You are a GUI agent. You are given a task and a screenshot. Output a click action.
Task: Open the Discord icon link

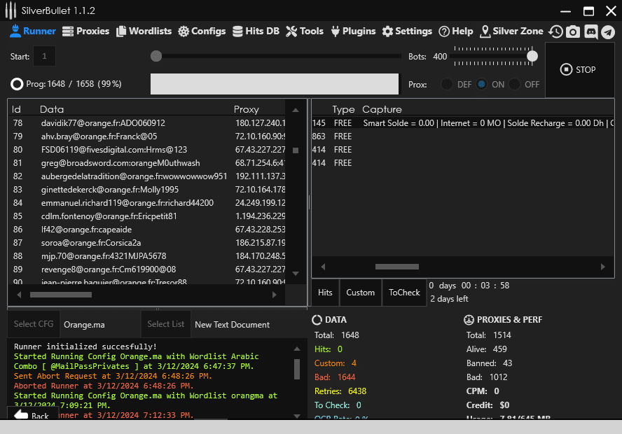590,31
